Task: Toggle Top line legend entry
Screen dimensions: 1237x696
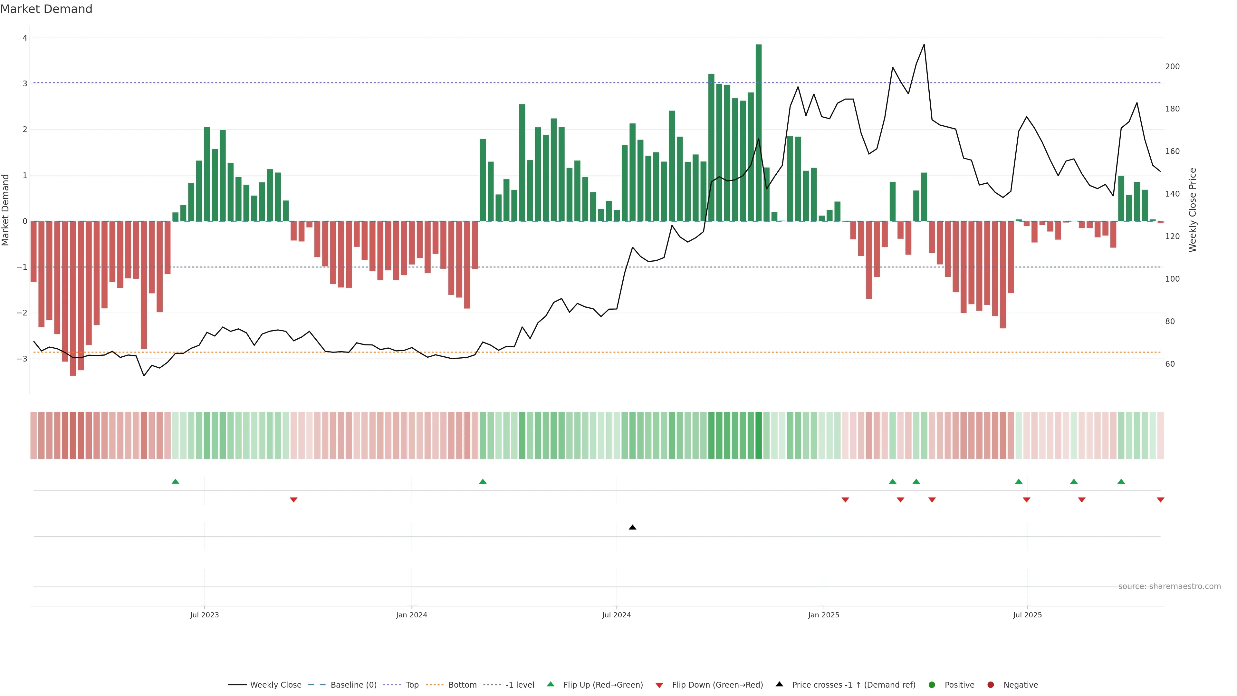Action: (412, 685)
